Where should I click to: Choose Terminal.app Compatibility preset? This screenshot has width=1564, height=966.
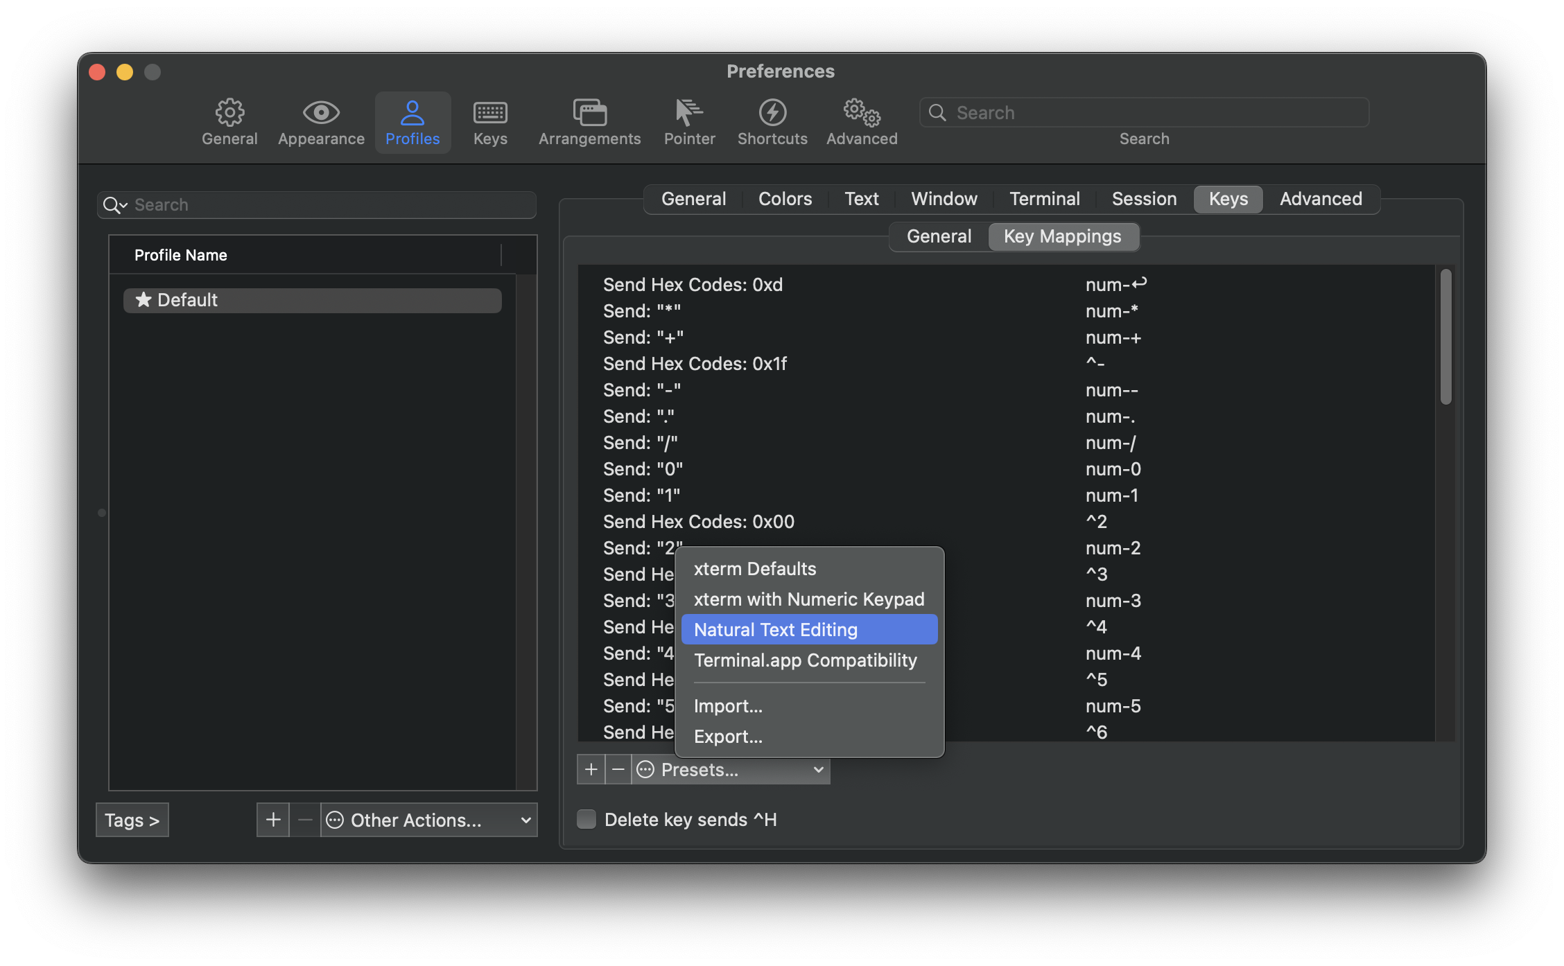pos(809,660)
